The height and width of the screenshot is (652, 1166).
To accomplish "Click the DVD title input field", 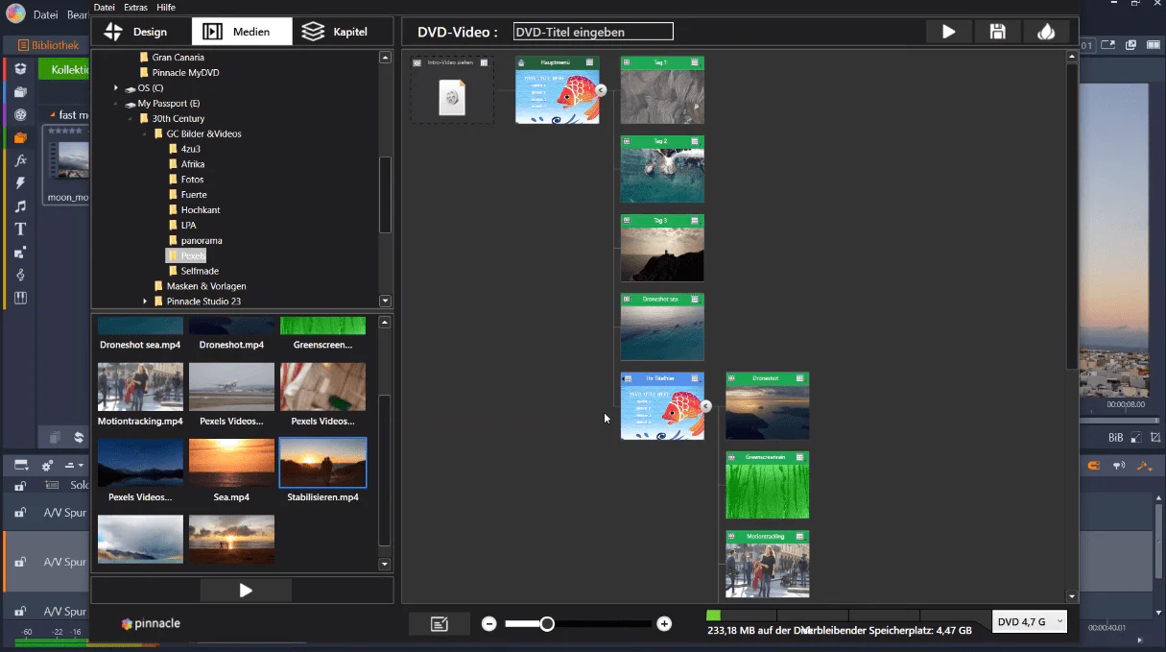I will tap(593, 32).
